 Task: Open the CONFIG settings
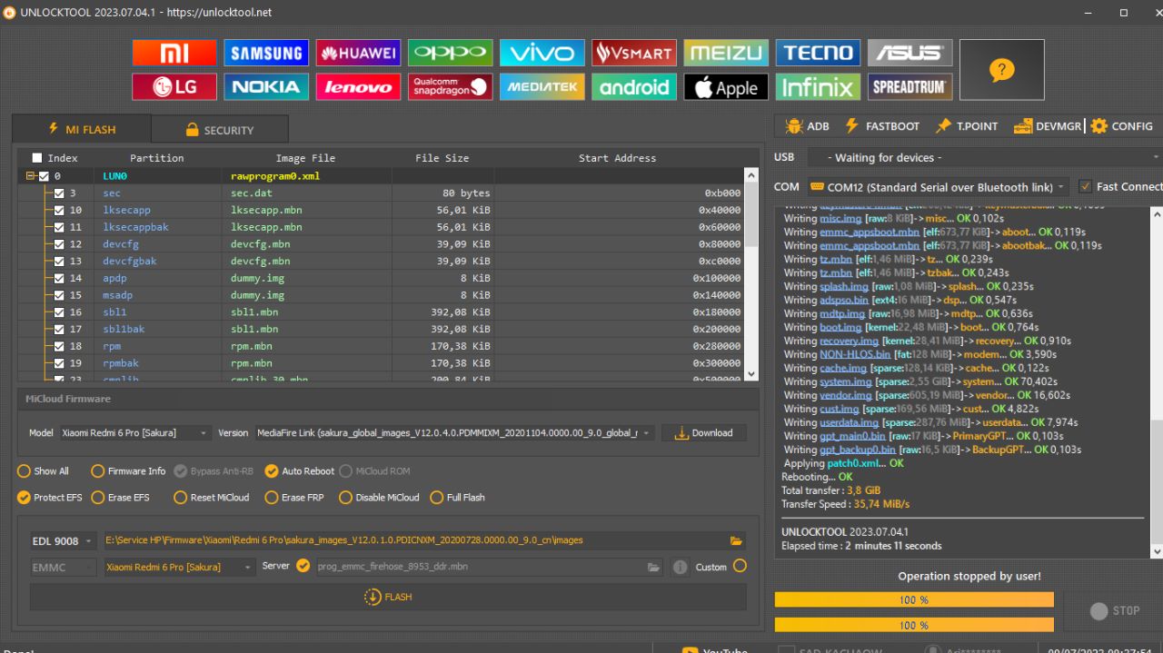(x=1121, y=126)
